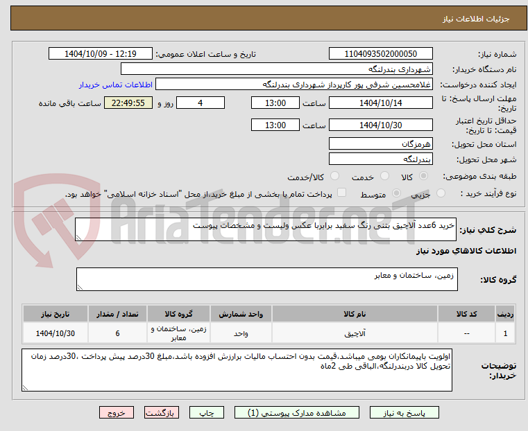Click the ردیف column header
The height and width of the screenshot is (431, 528).
click(505, 314)
